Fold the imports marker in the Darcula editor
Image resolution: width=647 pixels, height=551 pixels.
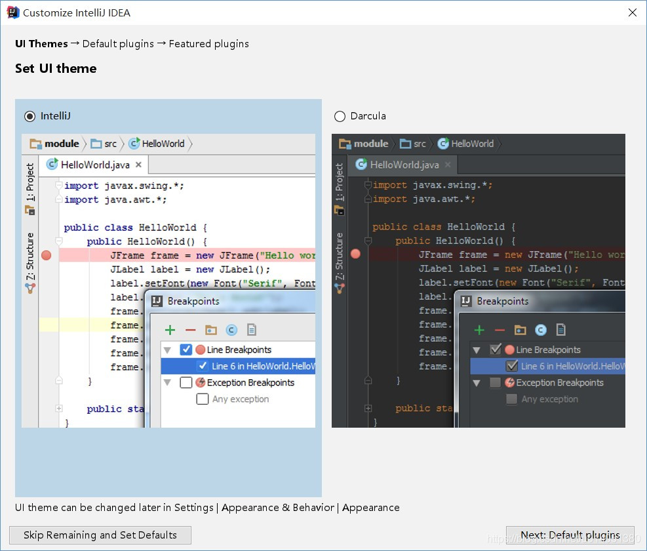368,184
